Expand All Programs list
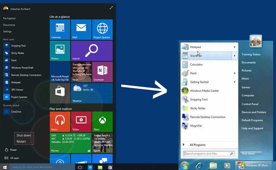The width and height of the screenshot is (276, 170). click(x=197, y=145)
